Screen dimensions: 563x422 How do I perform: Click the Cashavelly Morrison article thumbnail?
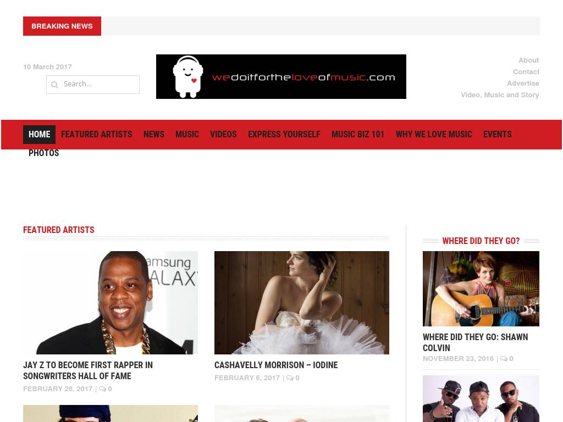301,302
